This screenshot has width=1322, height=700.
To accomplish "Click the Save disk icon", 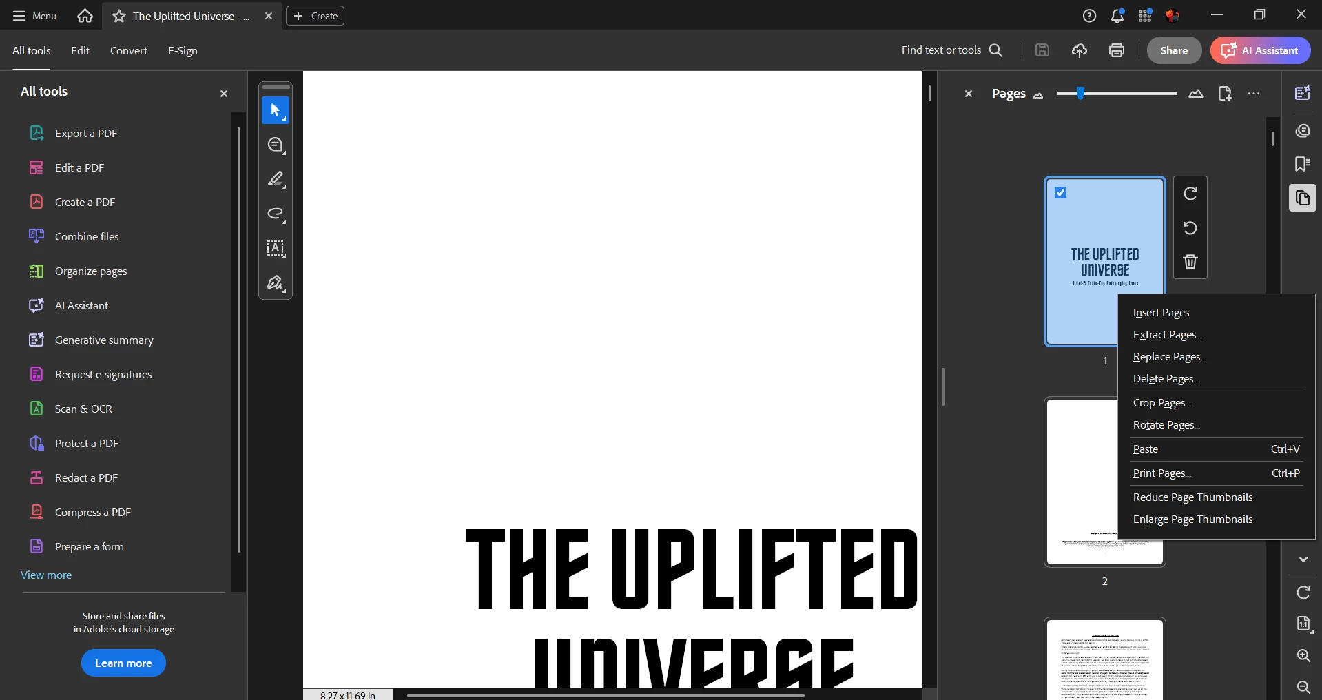I will (1042, 50).
